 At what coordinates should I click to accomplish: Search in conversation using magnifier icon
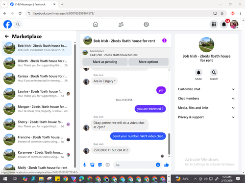[x=214, y=72]
